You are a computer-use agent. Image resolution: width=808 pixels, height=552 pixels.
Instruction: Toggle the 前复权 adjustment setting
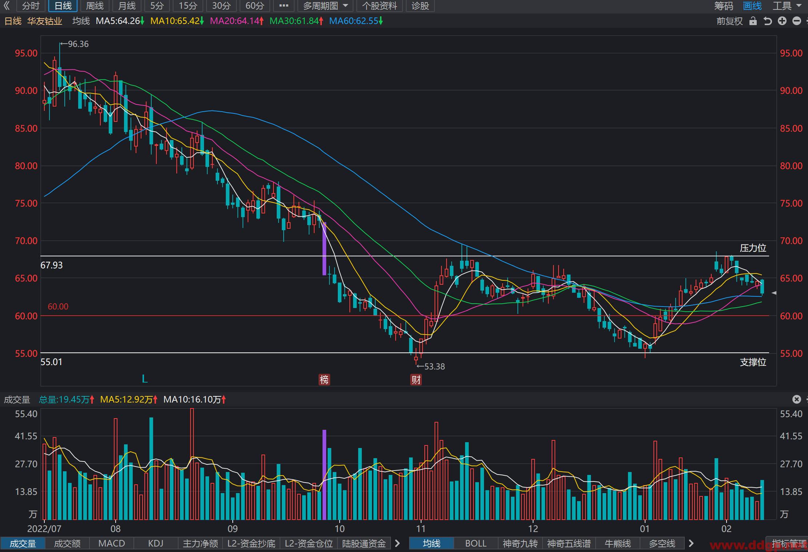[x=729, y=21]
